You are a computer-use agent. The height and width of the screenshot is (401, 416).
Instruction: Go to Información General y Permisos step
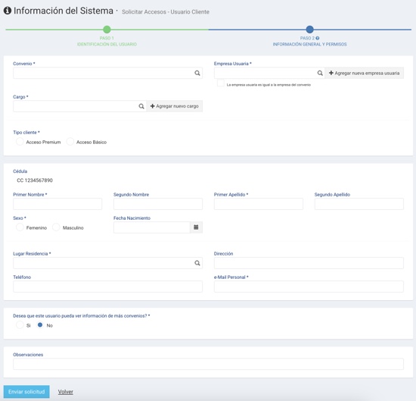click(309, 44)
